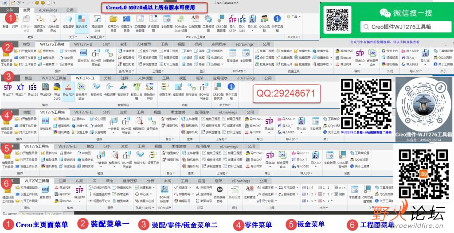Click the 智能刻字 icon

tap(123, 89)
